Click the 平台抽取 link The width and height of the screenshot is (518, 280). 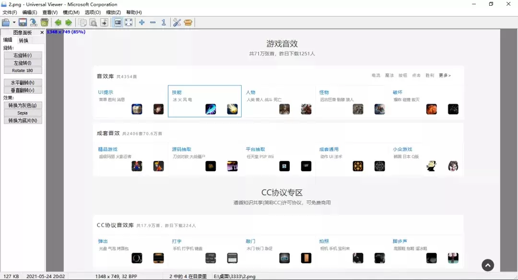point(255,149)
